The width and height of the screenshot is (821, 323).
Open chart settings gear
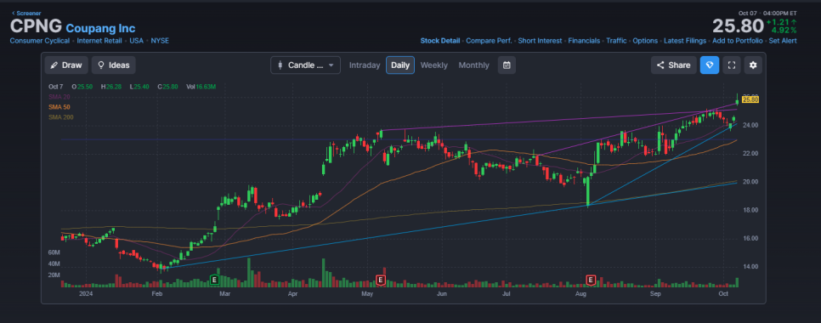tap(753, 65)
